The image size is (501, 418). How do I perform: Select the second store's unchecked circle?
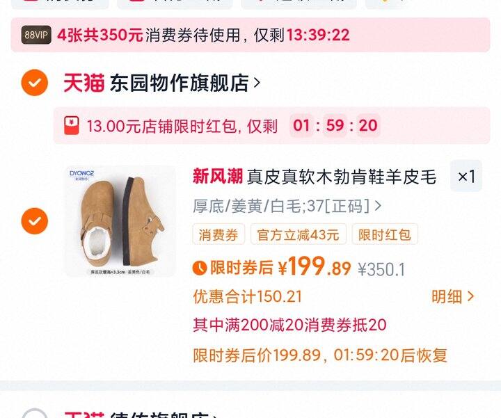(x=35, y=414)
